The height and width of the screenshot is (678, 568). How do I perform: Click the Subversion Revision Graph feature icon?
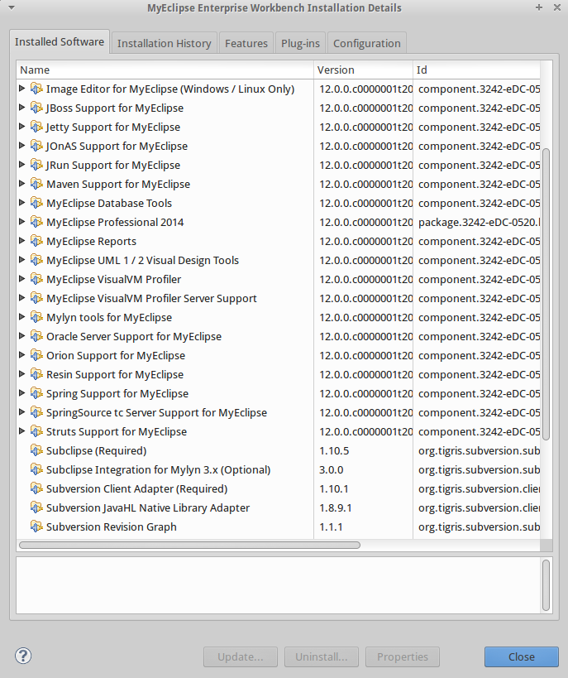pyautogui.click(x=36, y=527)
